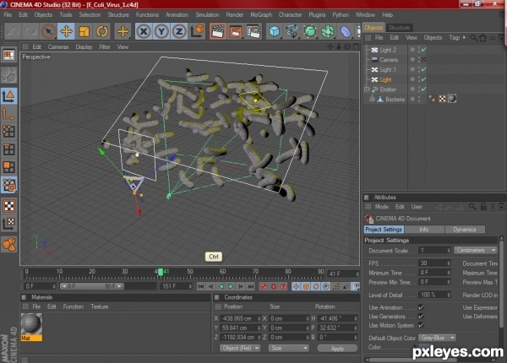Image resolution: width=507 pixels, height=363 pixels.
Task: Select the Model mode sidebar icon
Action: 8,96
